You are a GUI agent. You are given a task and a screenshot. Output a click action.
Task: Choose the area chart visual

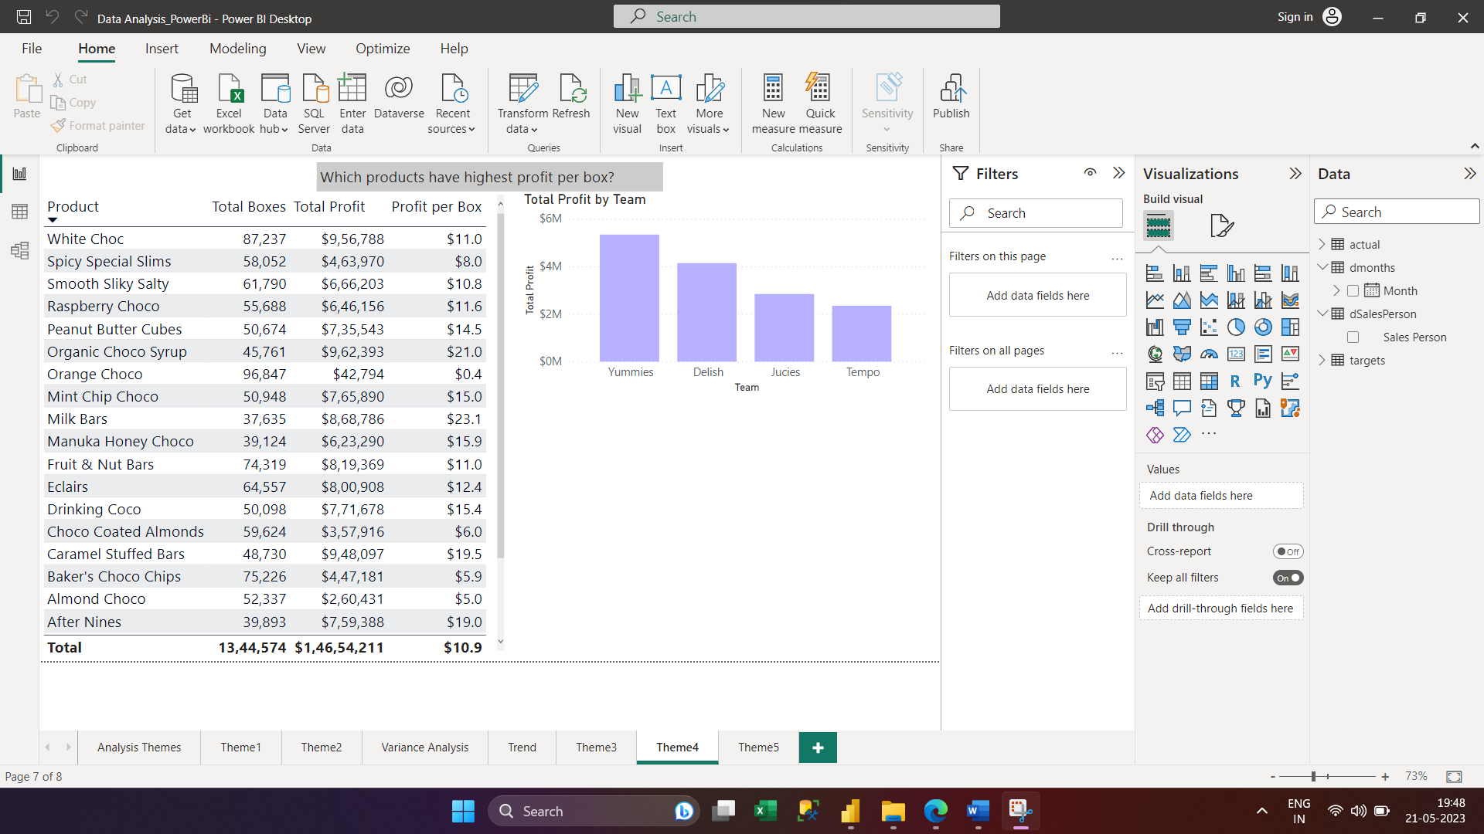[1182, 300]
